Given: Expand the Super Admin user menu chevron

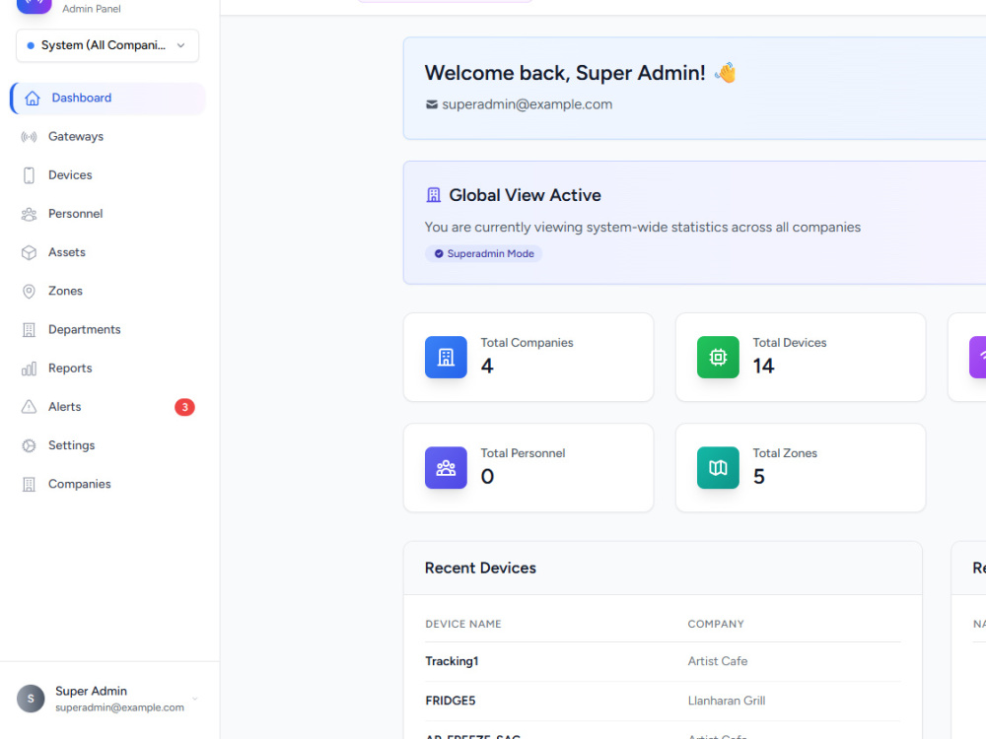Looking at the screenshot, I should (195, 699).
